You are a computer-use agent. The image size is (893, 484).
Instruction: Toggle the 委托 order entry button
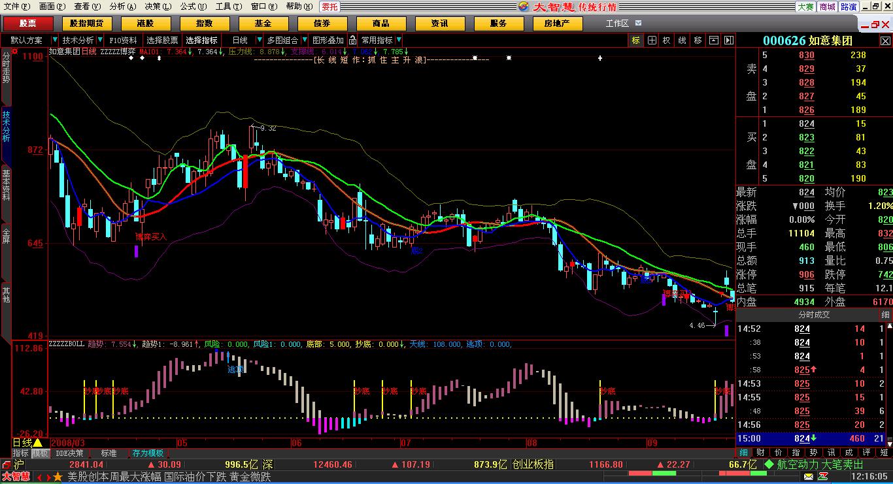[x=329, y=7]
